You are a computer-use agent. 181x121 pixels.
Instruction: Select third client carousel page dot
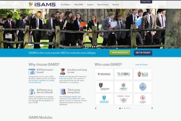[125, 108]
